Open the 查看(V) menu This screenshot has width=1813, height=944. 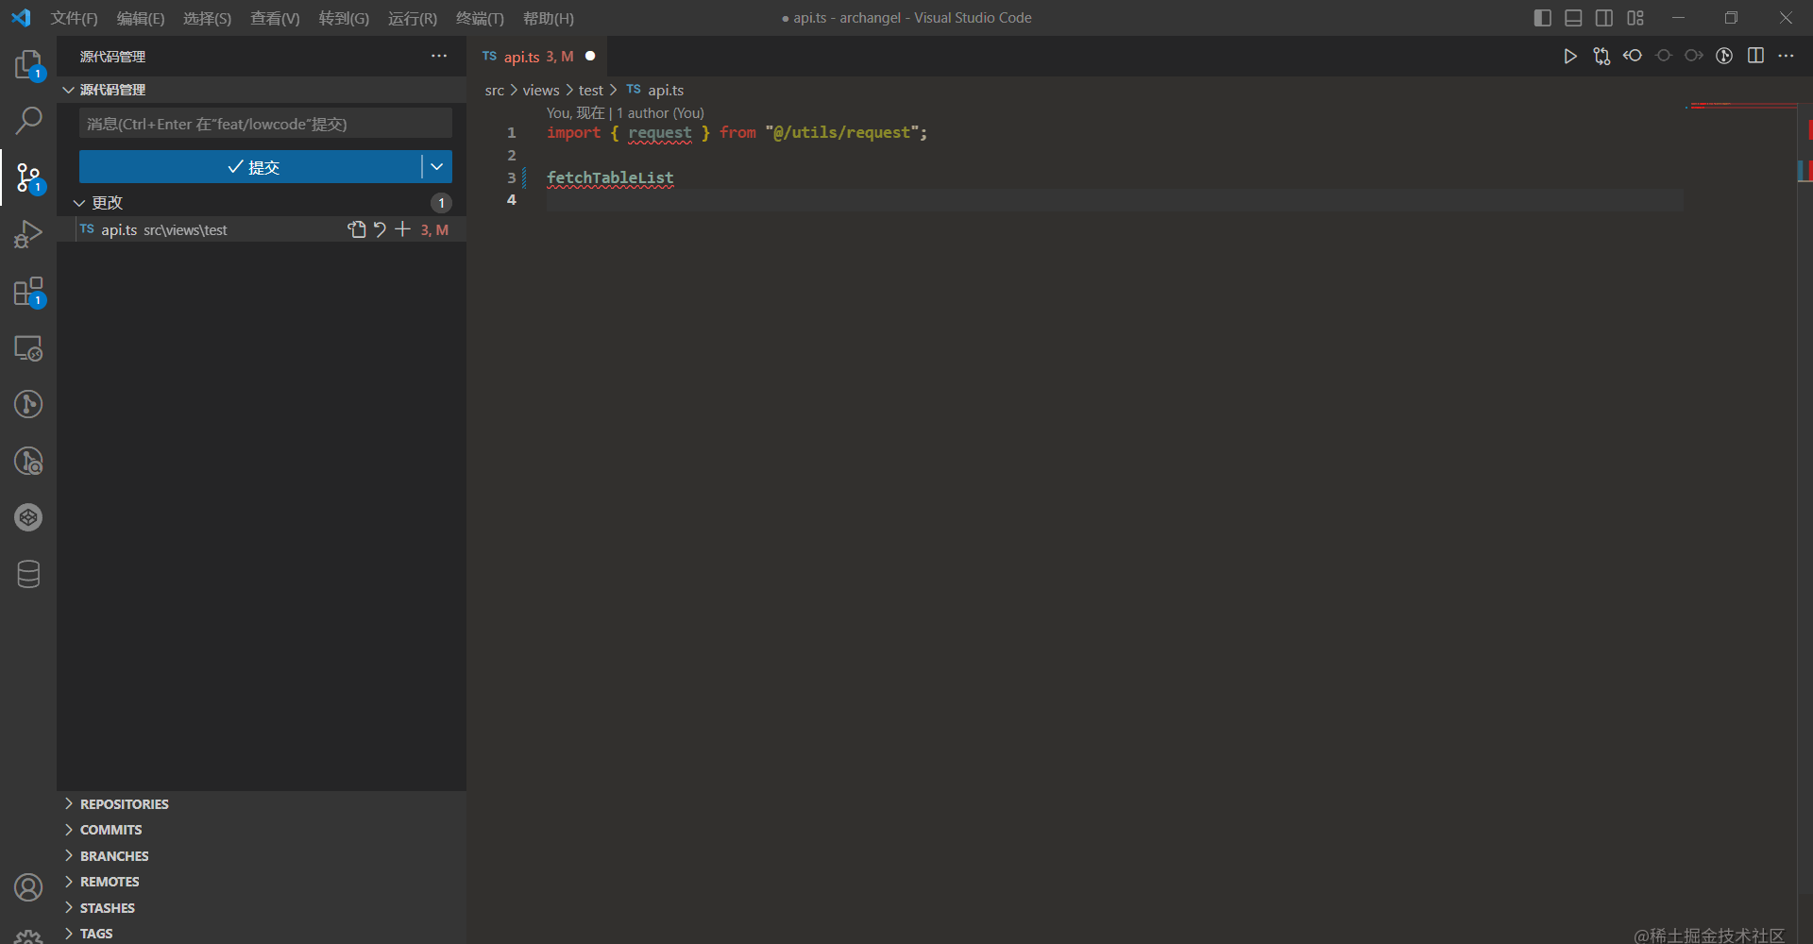[x=275, y=18]
